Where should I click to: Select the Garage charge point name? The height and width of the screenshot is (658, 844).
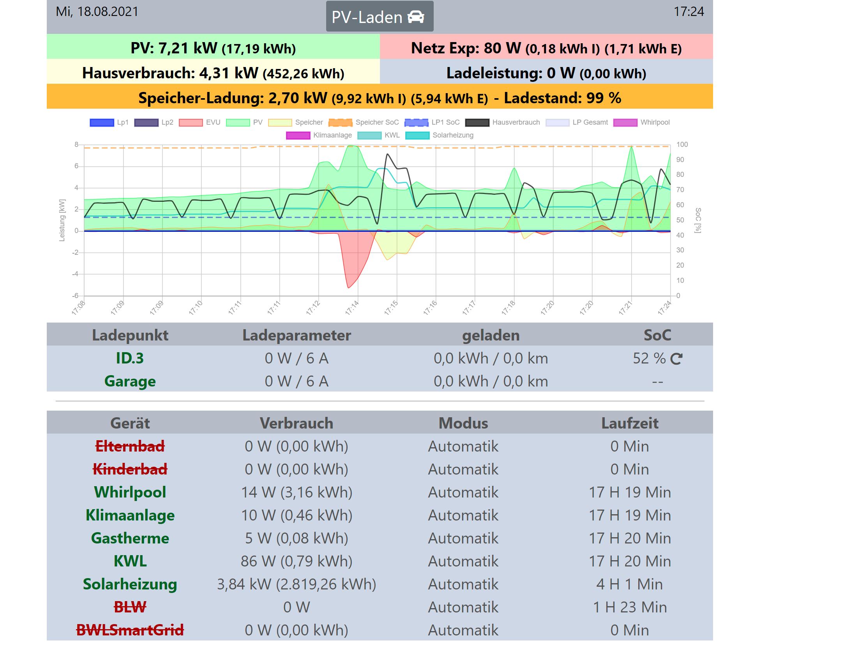click(x=130, y=381)
